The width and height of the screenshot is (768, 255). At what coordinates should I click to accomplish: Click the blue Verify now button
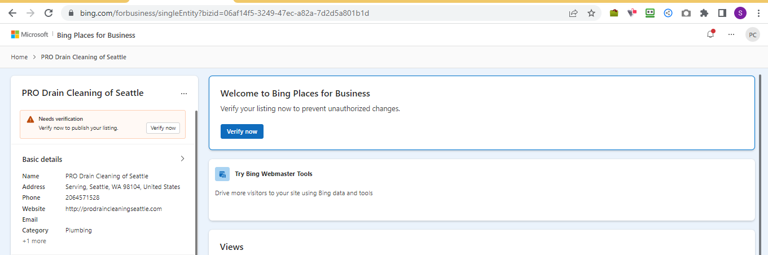coord(242,131)
